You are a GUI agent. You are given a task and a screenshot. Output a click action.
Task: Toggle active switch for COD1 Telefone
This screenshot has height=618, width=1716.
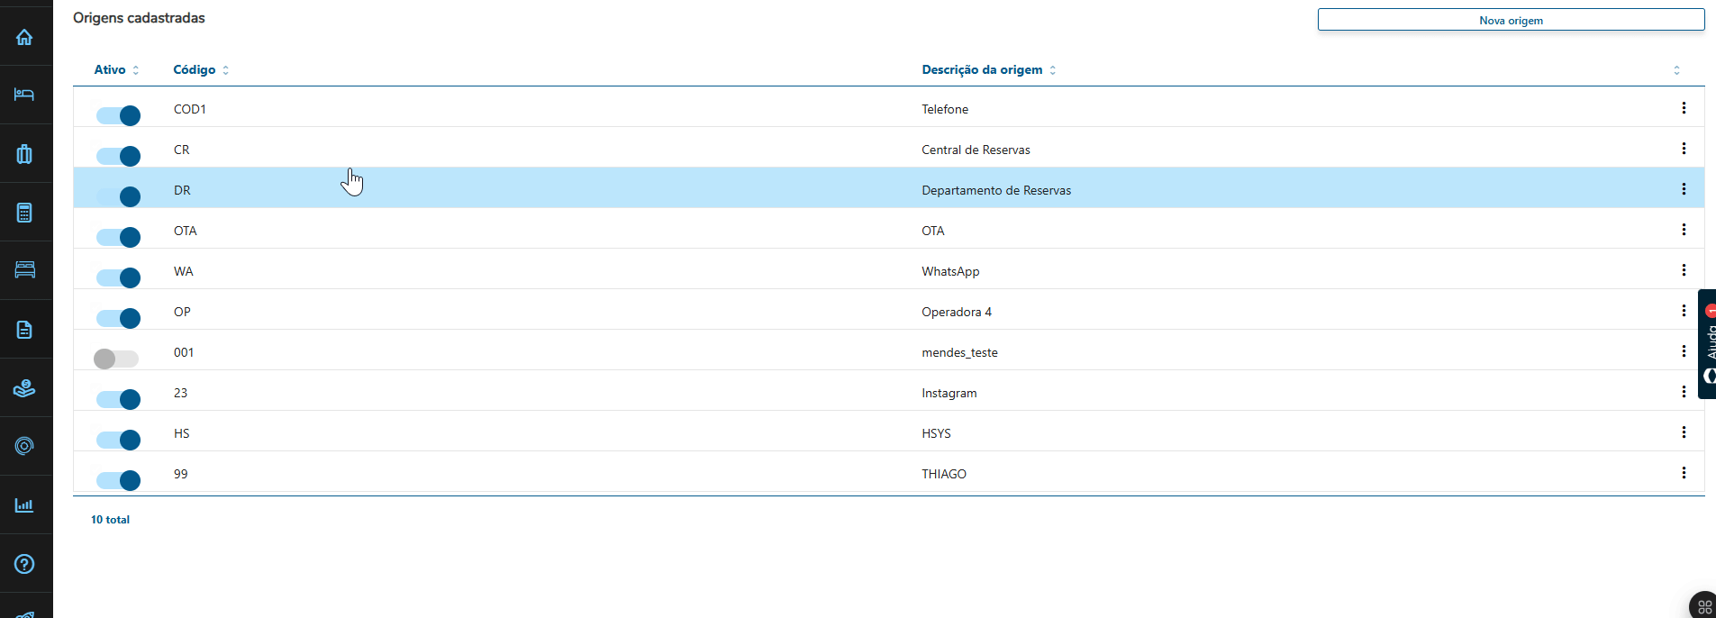coord(118,115)
